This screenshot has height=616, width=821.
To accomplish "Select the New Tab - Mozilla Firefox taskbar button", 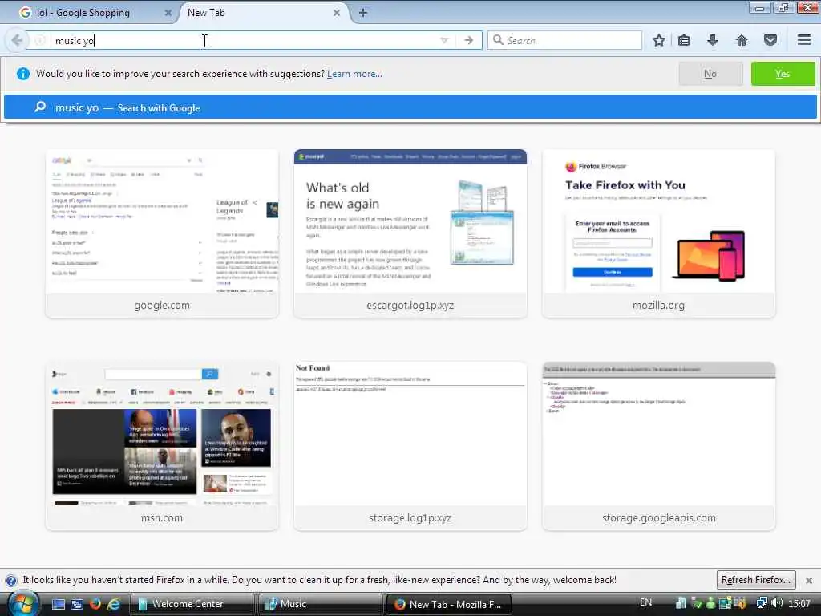I will coord(448,604).
